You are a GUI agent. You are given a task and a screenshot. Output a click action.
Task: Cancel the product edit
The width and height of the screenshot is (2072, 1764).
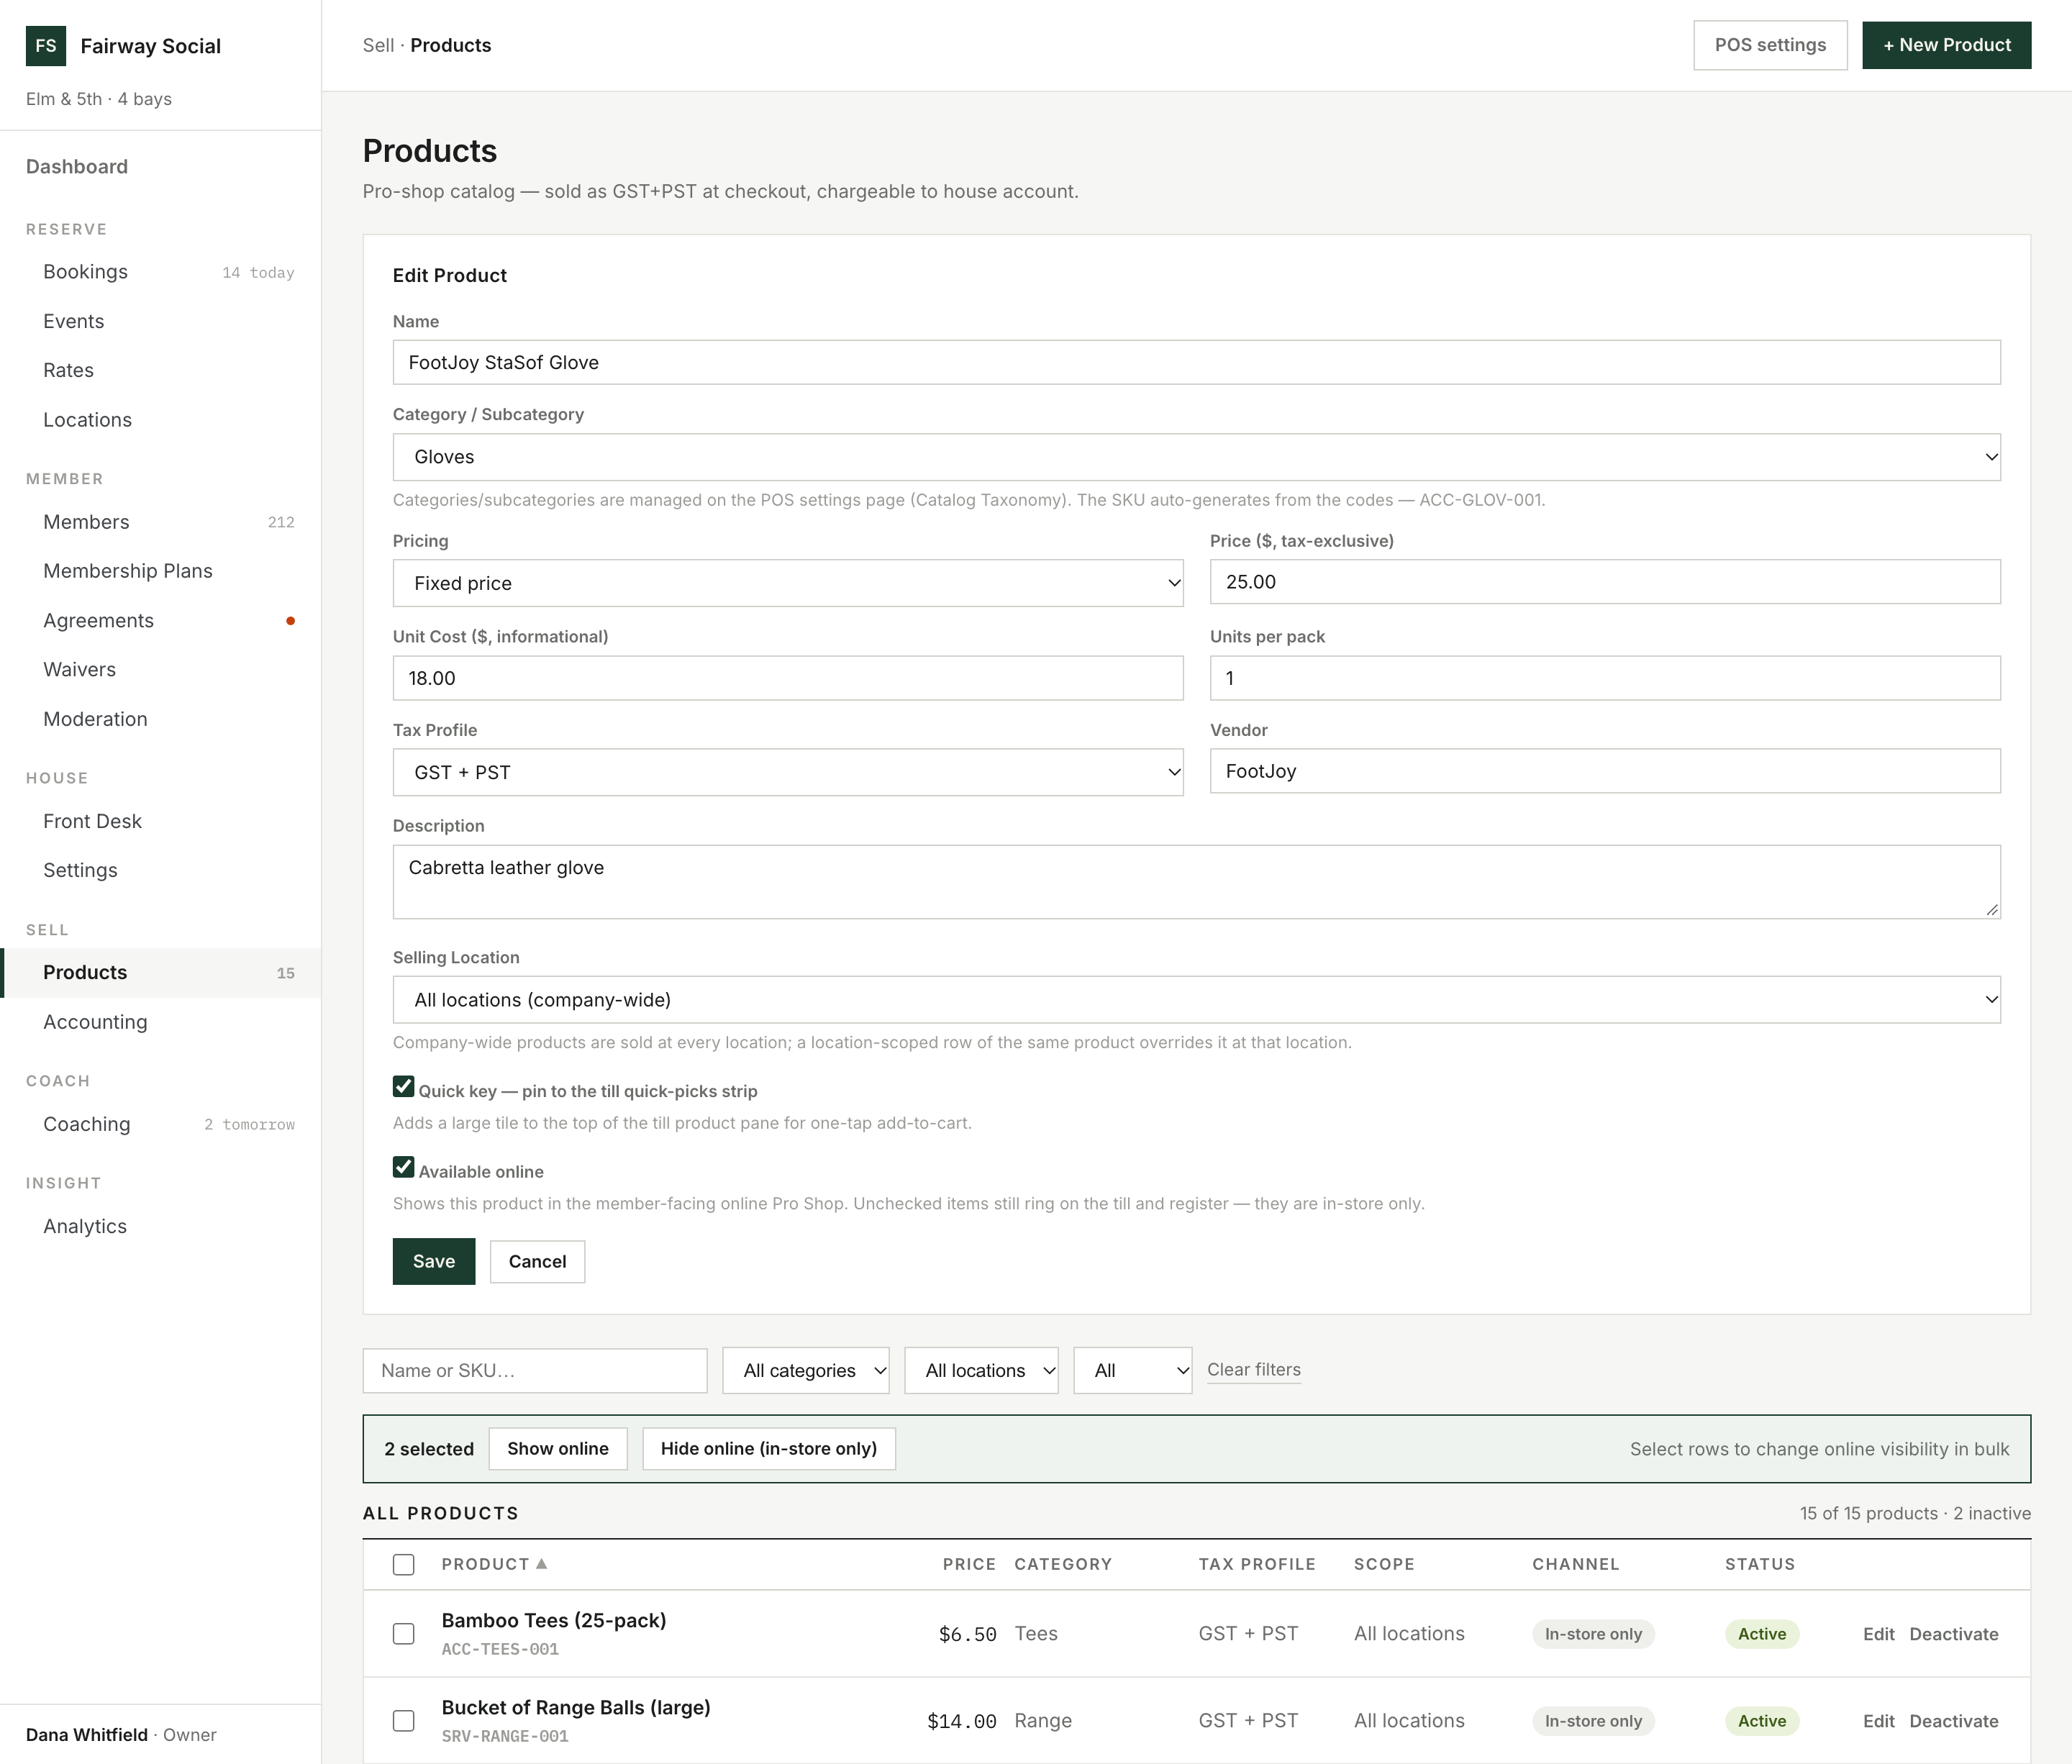coord(537,1261)
